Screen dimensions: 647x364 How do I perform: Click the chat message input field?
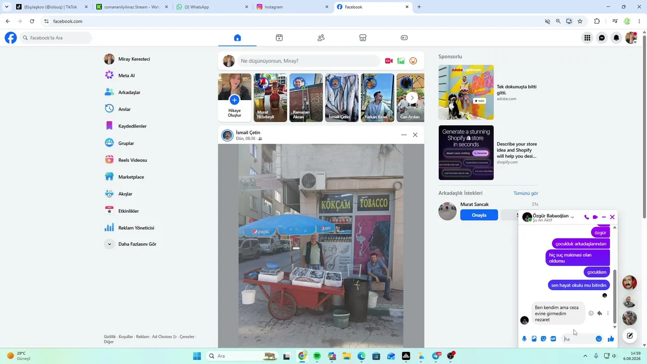pos(578,339)
